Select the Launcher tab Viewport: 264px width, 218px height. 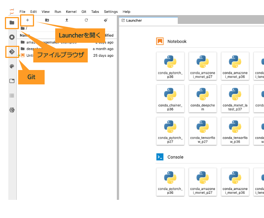click(148, 20)
